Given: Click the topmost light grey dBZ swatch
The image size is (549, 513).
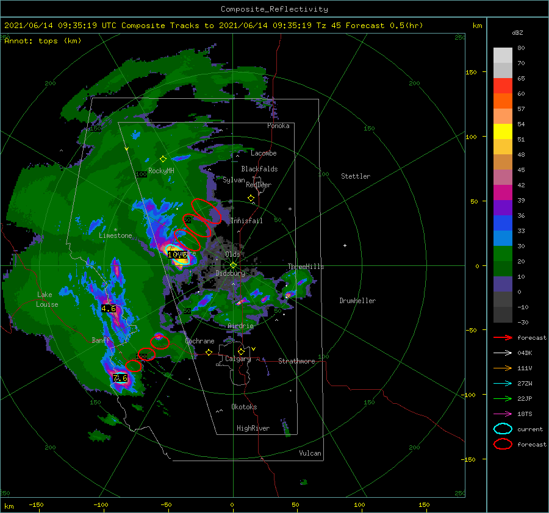Looking at the screenshot, I should coord(503,56).
